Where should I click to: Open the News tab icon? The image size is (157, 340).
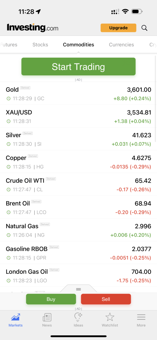click(47, 317)
